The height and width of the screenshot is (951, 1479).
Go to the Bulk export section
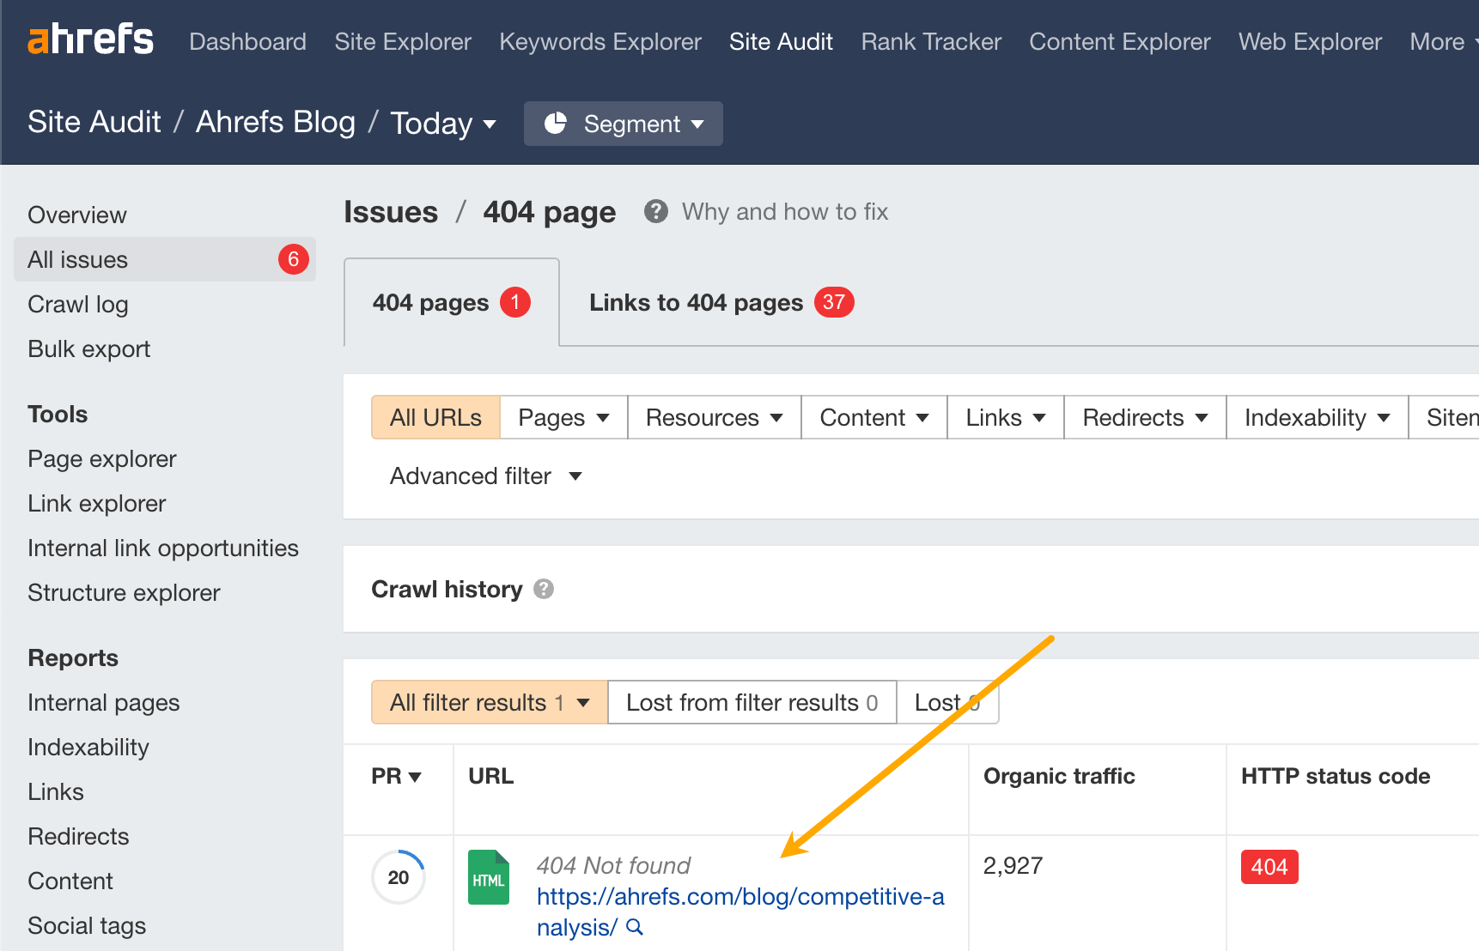tap(88, 348)
